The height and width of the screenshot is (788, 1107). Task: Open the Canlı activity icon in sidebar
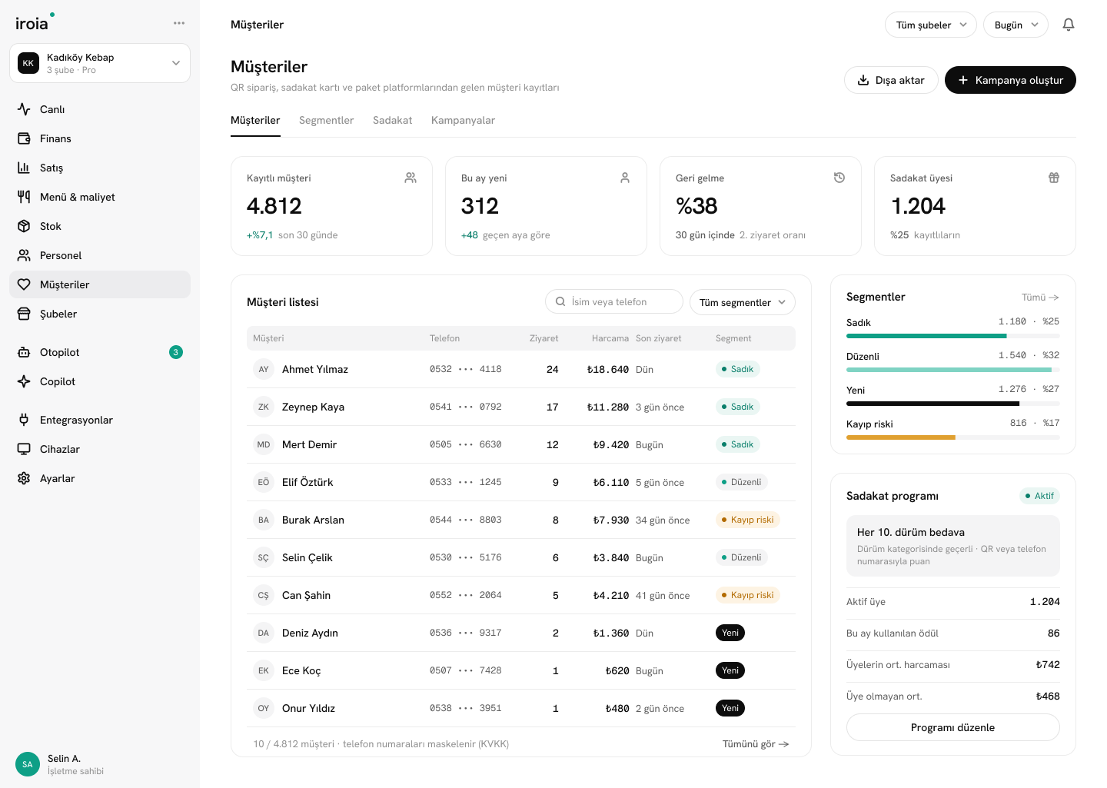[x=24, y=109]
